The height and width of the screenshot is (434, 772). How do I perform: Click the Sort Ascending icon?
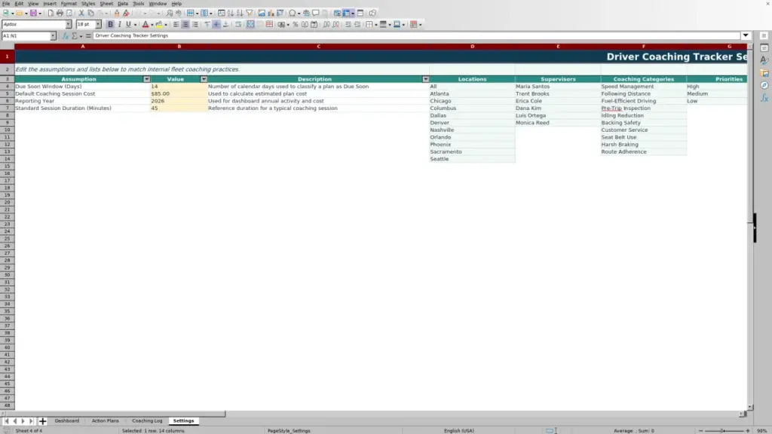[231, 13]
